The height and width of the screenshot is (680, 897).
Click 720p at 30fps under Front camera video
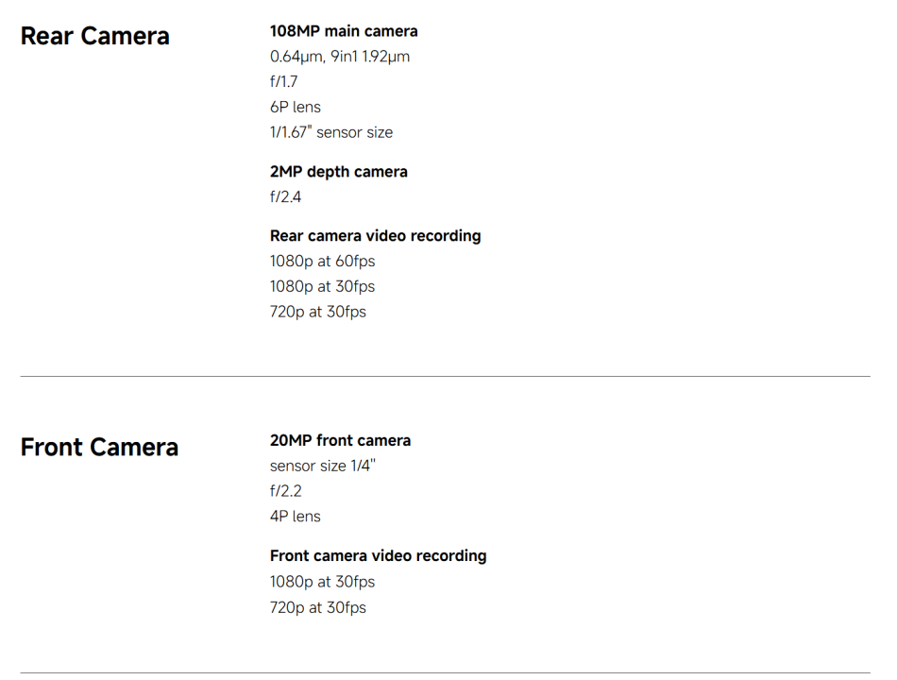coord(318,607)
